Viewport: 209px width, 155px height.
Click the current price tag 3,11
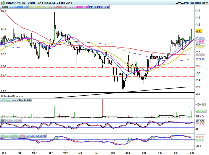(x=199, y=31)
